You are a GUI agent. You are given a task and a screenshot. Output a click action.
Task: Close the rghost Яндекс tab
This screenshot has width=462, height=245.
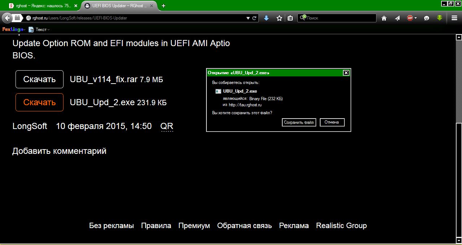[x=75, y=6]
